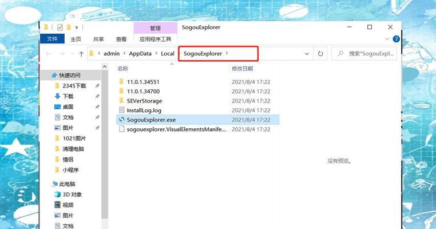Image resolution: width=436 pixels, height=229 pixels.
Task: Open 文档 under quick access
Action: point(68,117)
